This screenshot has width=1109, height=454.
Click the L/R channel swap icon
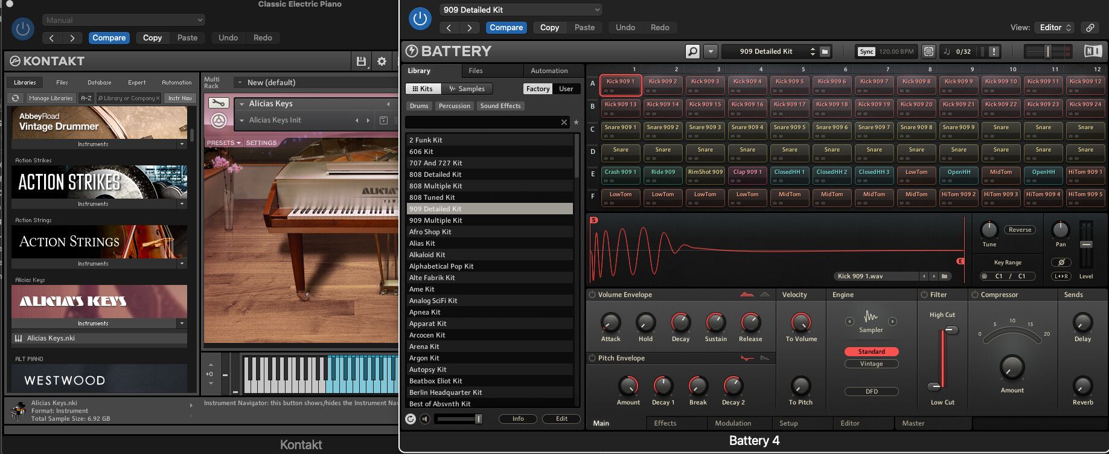1061,276
